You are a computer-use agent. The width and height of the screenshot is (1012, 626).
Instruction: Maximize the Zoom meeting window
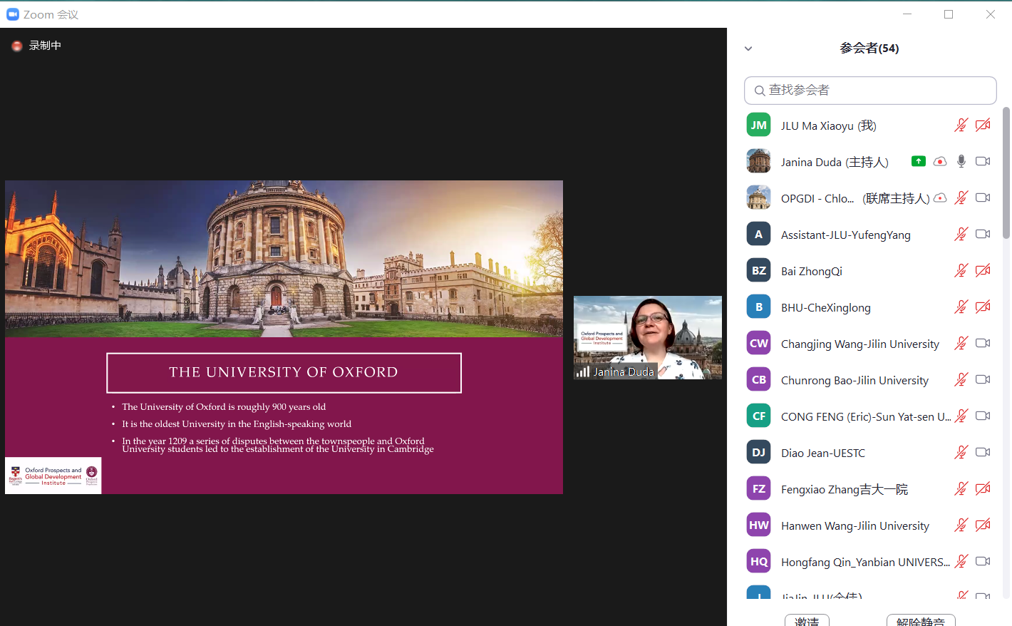pos(949,14)
